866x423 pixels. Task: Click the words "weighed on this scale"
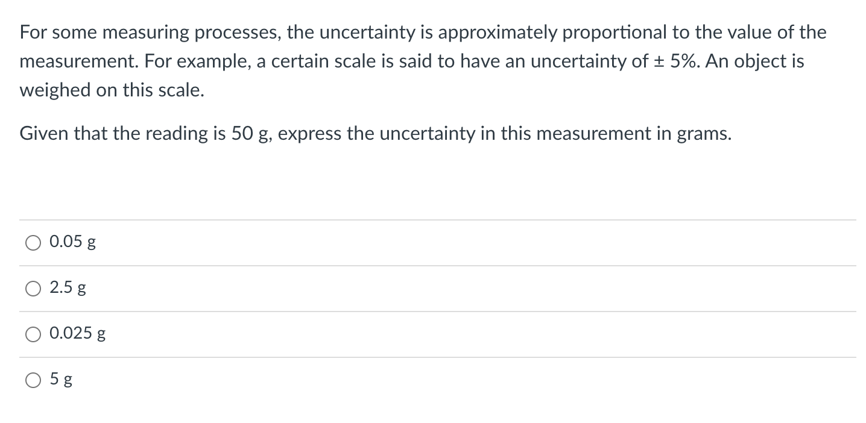pos(109,90)
